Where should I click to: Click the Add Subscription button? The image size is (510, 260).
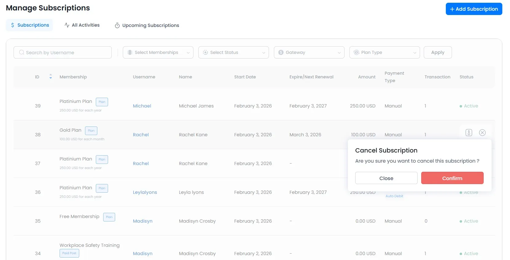pos(474,9)
